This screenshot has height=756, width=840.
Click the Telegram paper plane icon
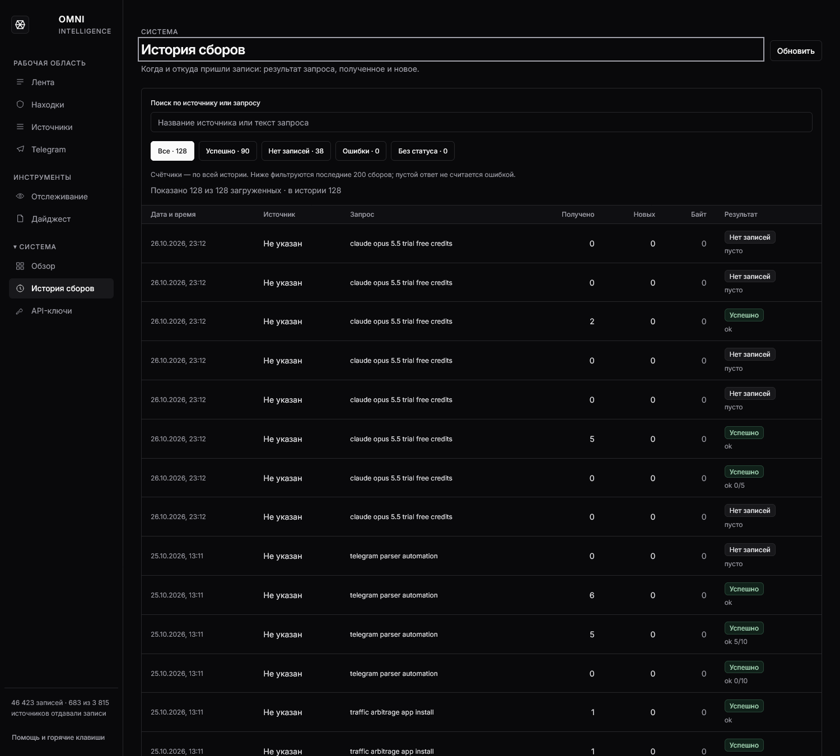pos(20,150)
